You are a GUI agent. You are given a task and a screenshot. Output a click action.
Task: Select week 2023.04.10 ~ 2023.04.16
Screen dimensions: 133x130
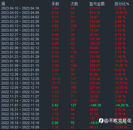click(20, 8)
